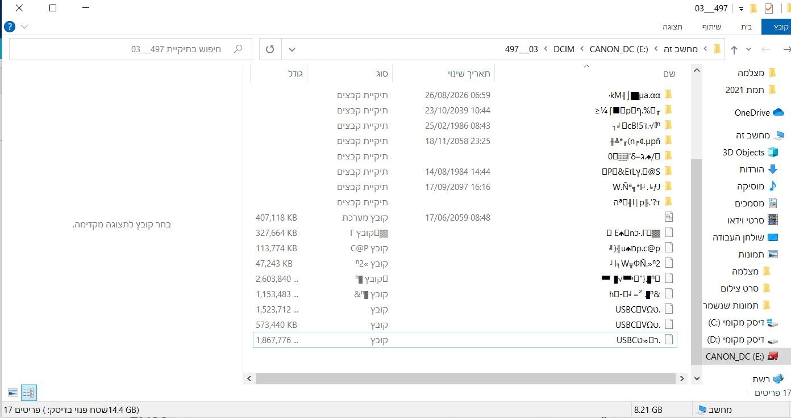This screenshot has height=418, width=791.
Task: Click the navigation pane scroll down arrow
Action: coord(696,378)
